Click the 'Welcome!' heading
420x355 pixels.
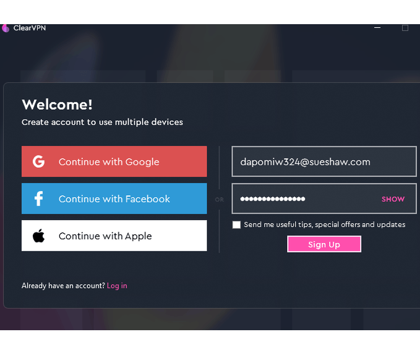tap(57, 105)
